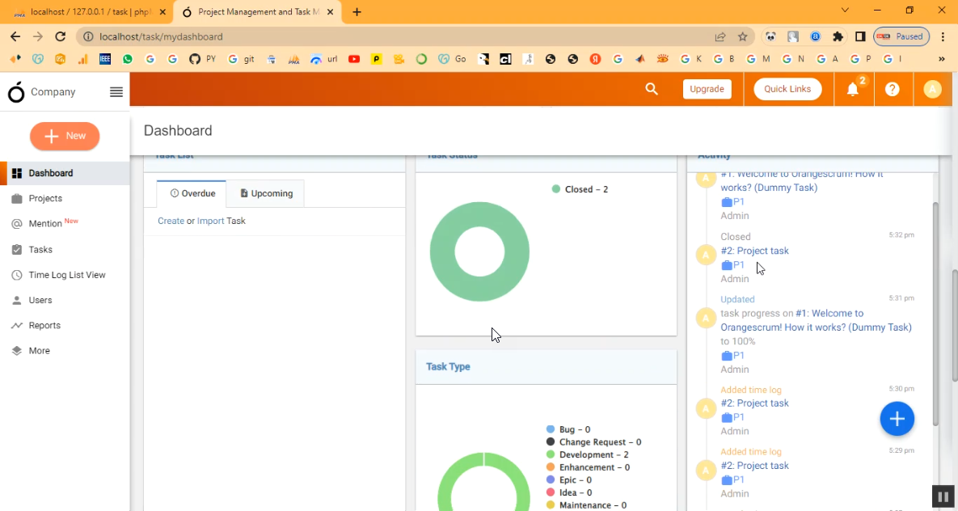Screen dimensions: 958x511
Task: Open Projects in the sidebar
Action: pyautogui.click(x=45, y=198)
